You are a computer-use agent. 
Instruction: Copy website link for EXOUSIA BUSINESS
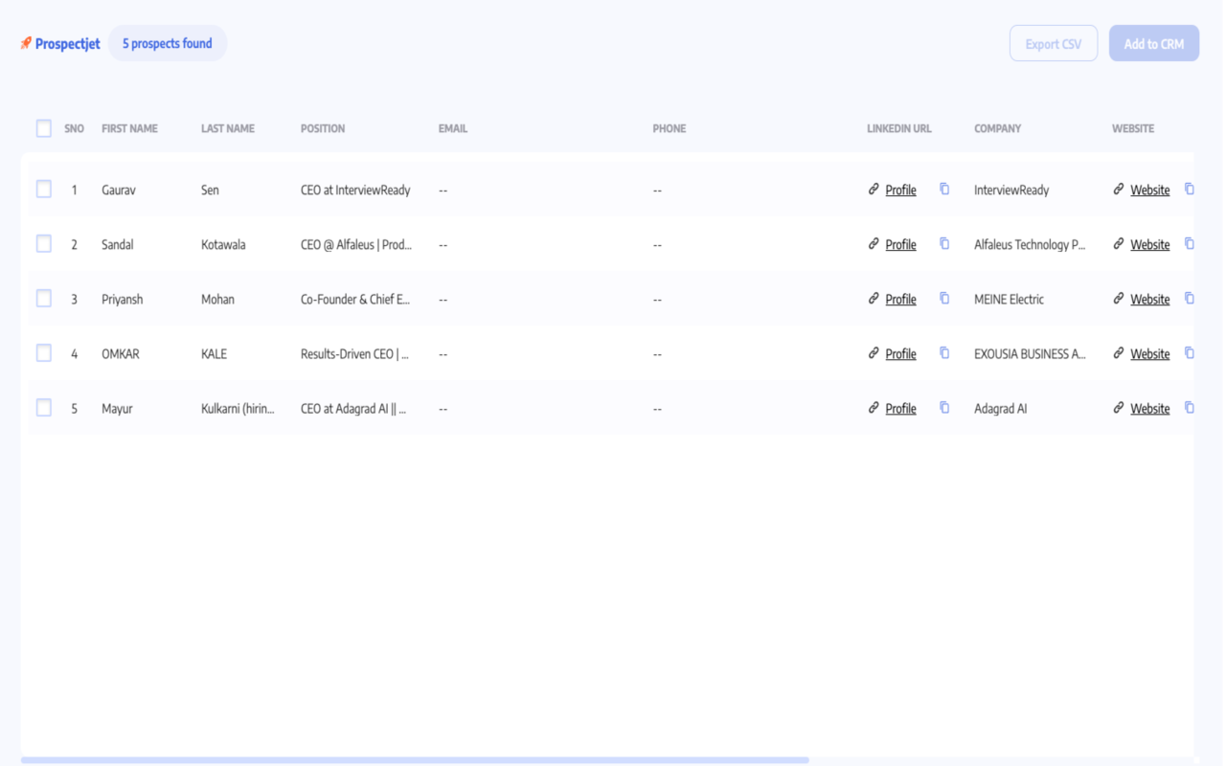tap(1190, 353)
